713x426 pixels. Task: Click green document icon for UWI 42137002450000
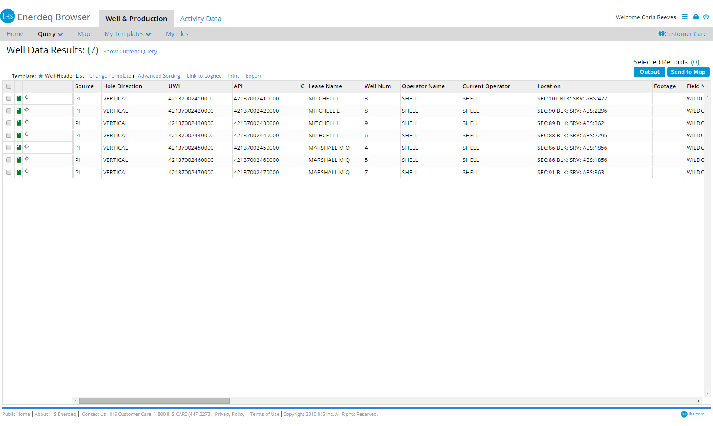click(x=19, y=148)
